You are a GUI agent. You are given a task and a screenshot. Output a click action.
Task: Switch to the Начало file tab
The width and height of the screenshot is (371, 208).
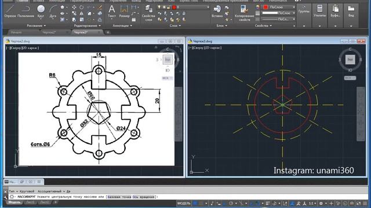tap(16, 32)
